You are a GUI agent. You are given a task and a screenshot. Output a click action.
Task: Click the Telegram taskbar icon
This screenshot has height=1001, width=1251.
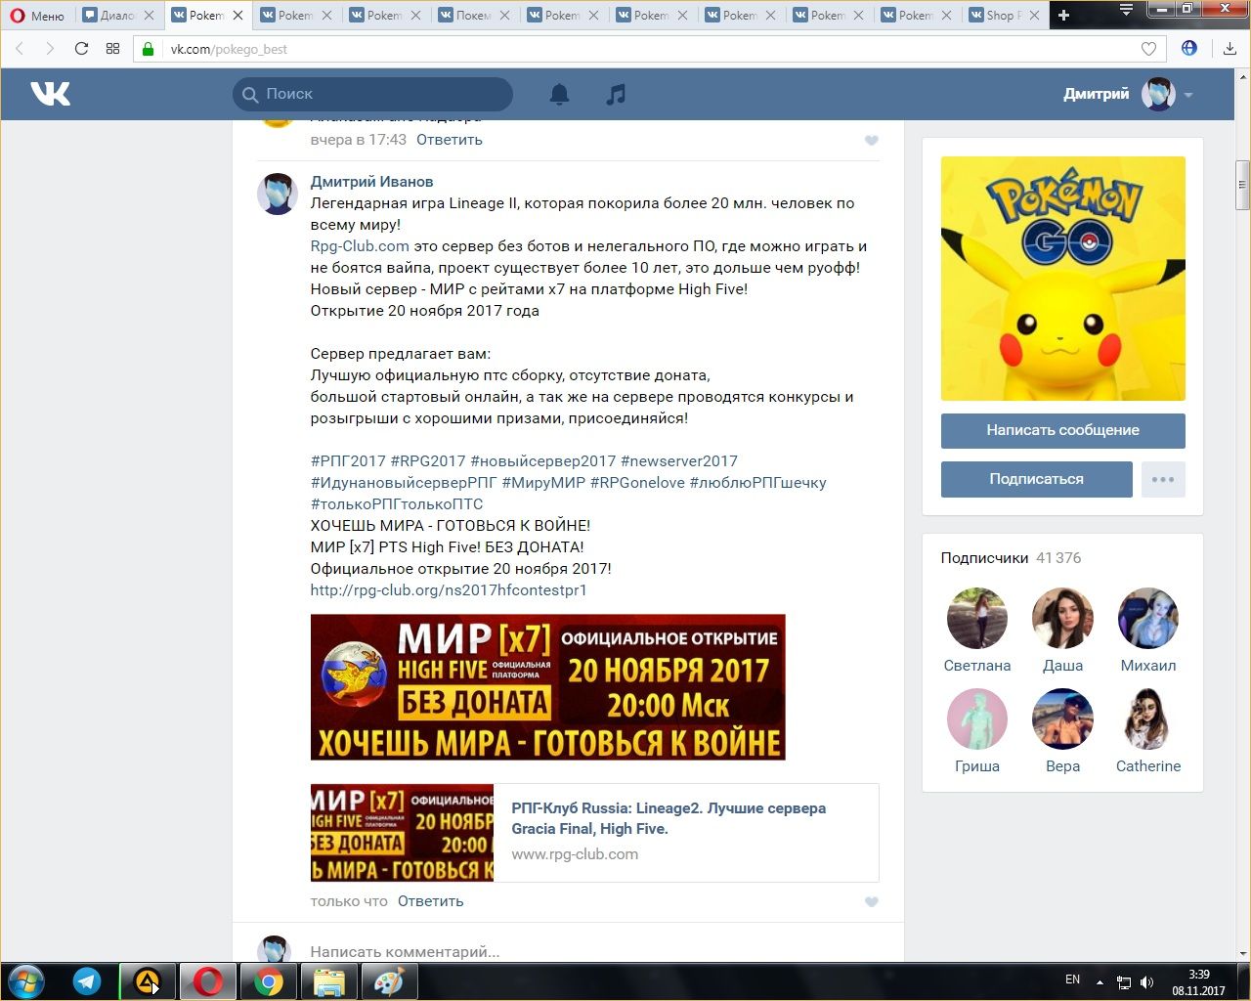pos(87,981)
